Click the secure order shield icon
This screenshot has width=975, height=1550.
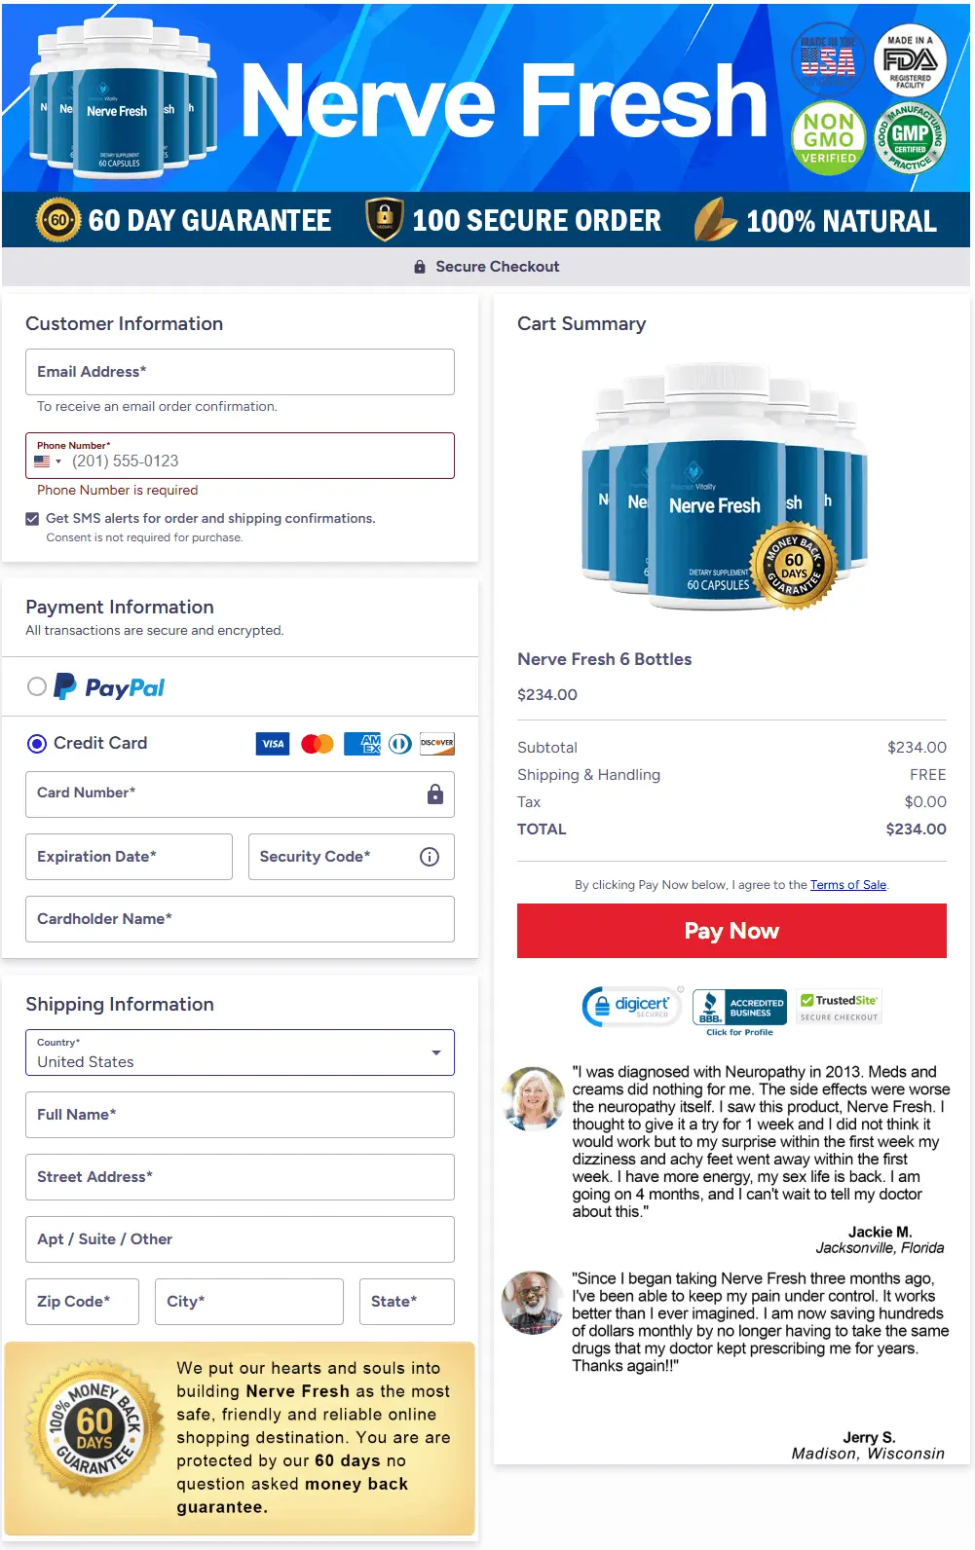(384, 220)
